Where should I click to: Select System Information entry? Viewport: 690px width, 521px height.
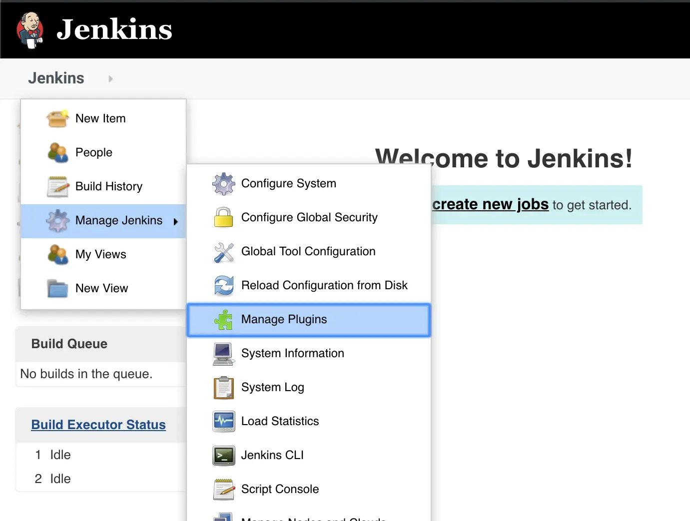[x=309, y=353]
